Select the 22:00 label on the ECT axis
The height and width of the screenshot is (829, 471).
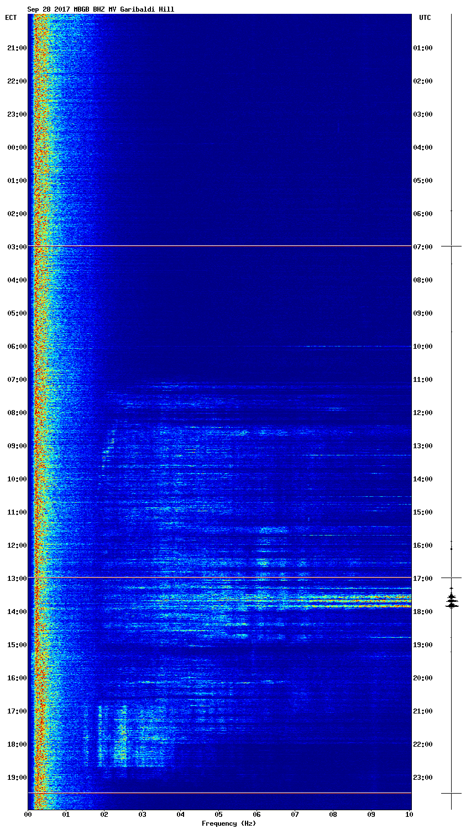coord(17,81)
